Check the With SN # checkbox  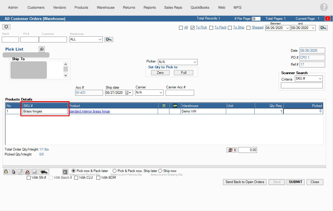pyautogui.click(x=29, y=178)
